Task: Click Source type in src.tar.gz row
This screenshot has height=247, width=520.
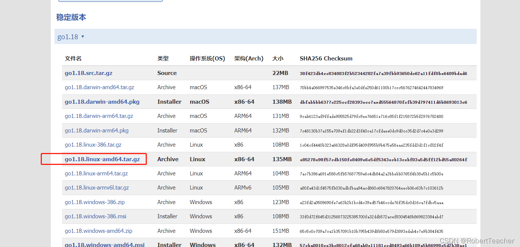Action: 167,73
